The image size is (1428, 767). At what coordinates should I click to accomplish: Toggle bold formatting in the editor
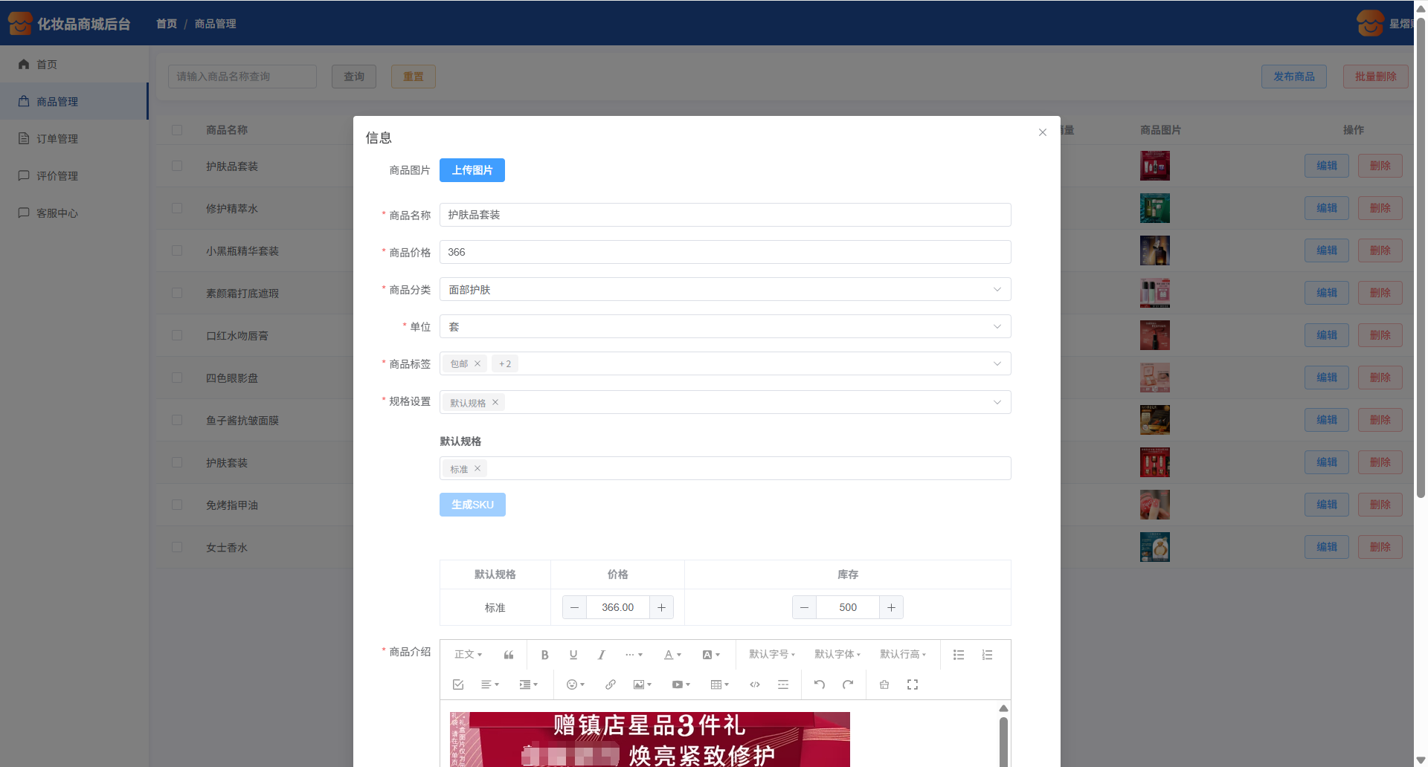point(544,655)
